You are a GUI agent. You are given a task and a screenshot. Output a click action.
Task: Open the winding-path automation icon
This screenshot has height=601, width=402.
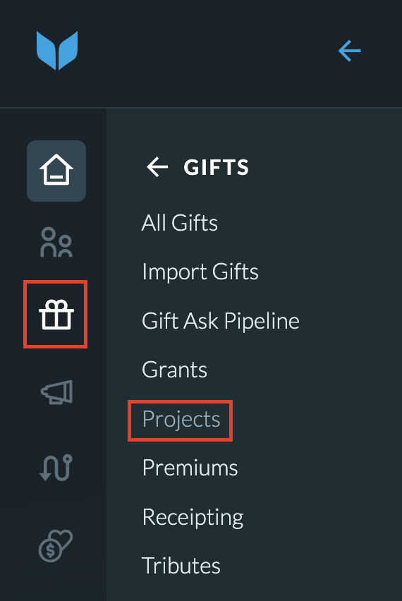[x=56, y=468]
